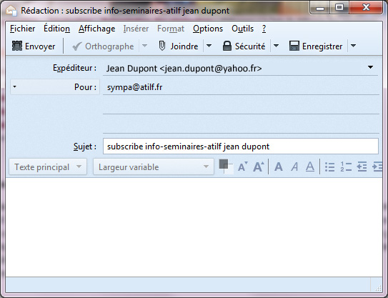Screen dimensions: 388x298
Task: Toggle underline text formatting
Action: pyautogui.click(x=310, y=167)
